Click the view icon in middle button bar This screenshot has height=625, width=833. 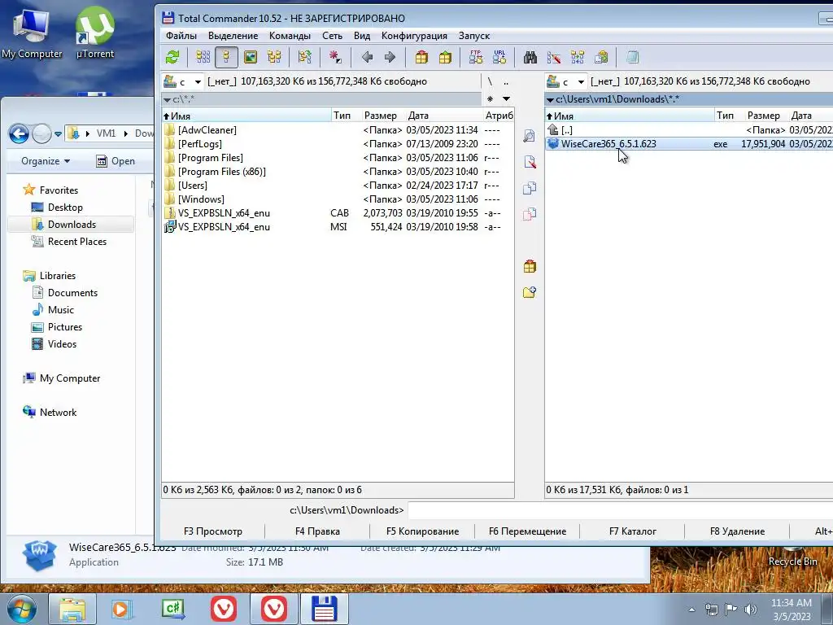[530, 136]
